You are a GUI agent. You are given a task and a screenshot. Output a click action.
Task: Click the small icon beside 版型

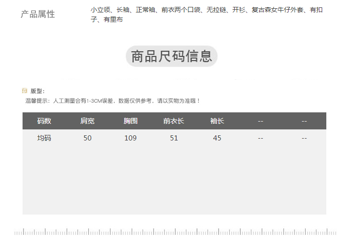tap(24, 91)
